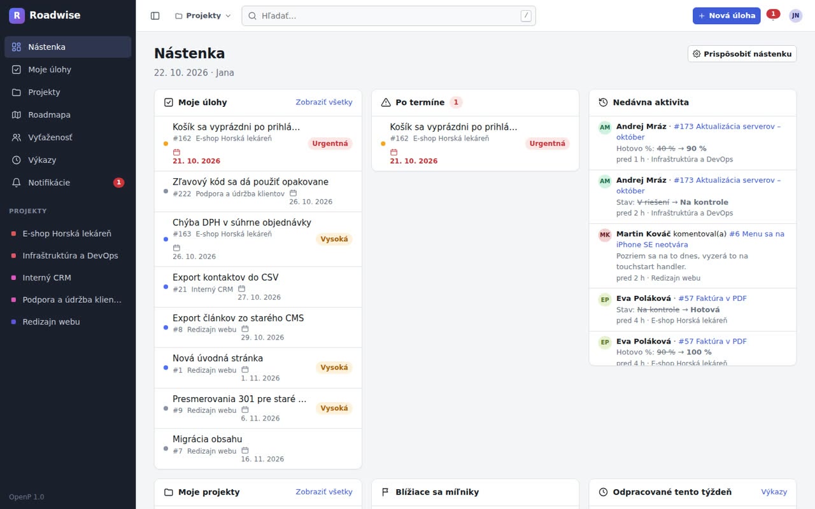
Task: Click Prispôsobiť nástenku button
Action: [742, 54]
